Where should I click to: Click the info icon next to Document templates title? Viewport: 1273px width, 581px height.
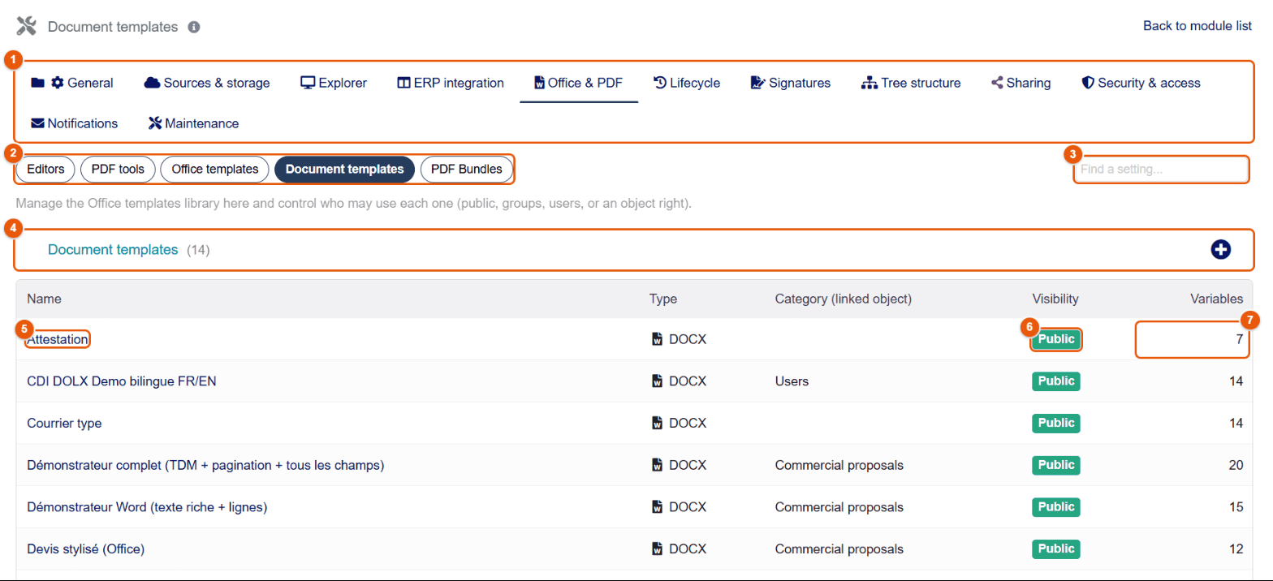pos(194,27)
